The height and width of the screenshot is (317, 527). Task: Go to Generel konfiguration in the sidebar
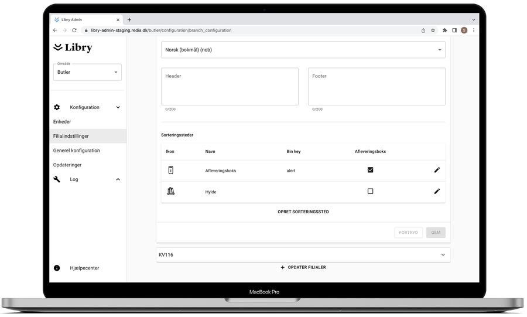(x=76, y=151)
